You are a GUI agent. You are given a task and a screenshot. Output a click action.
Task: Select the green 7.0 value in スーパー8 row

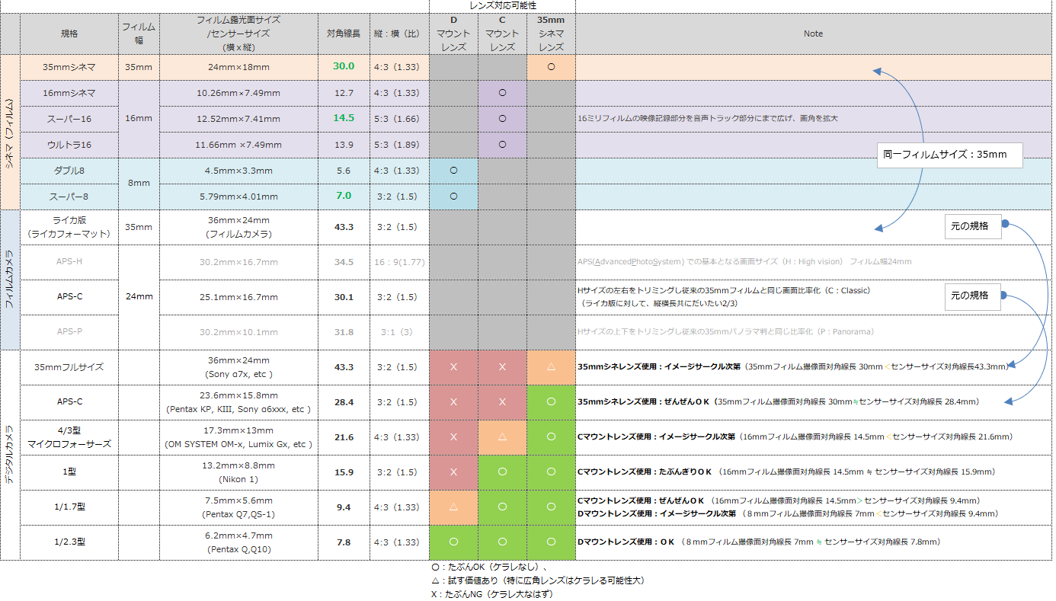click(x=344, y=196)
